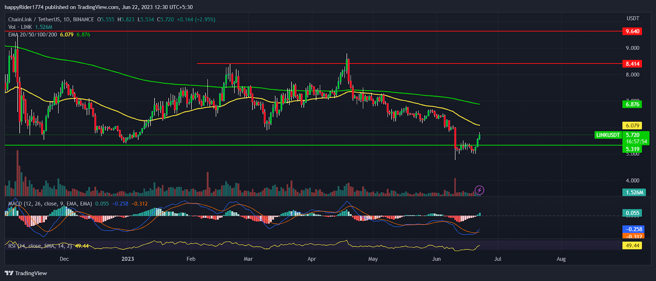This screenshot has height=281, width=656.
Task: Click the May label on the time axis
Action: coord(373,259)
